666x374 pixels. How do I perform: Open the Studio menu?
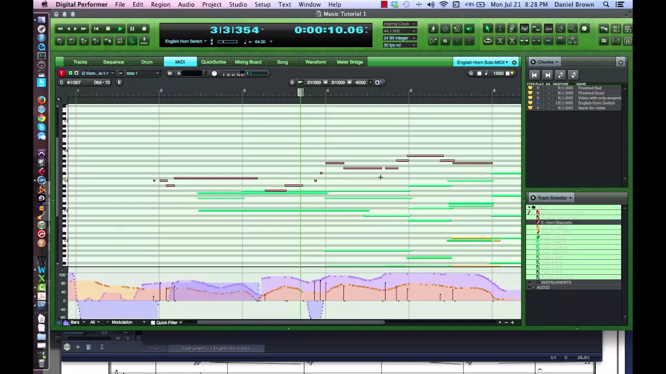coord(238,5)
